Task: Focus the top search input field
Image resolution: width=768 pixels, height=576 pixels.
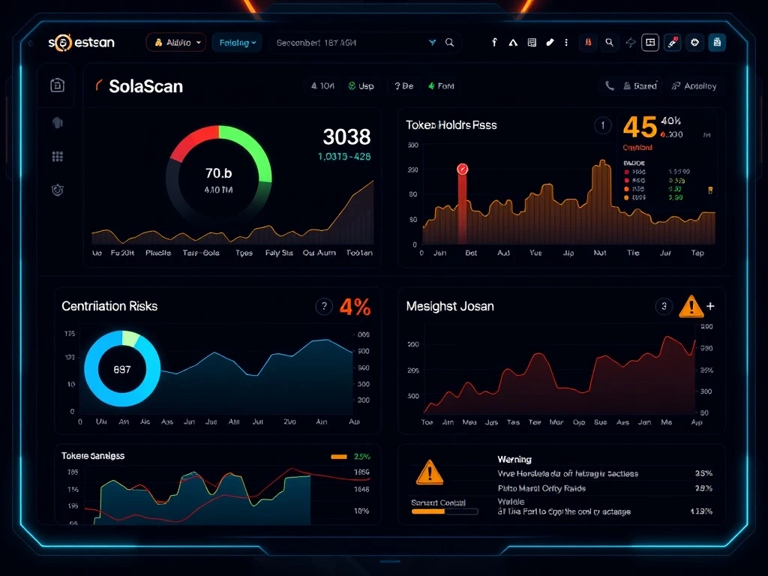Action: click(x=365, y=43)
